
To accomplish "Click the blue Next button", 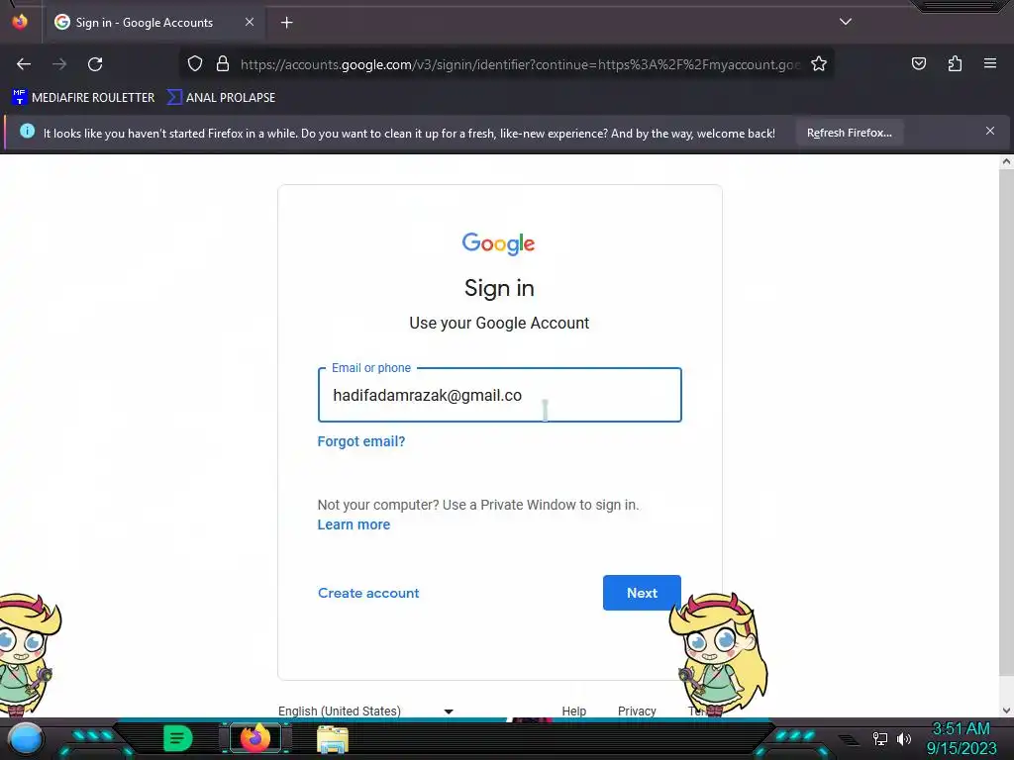I will point(642,593).
